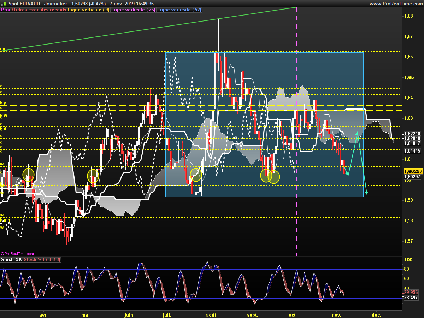Click the 1,58 price axis label
Screen dimensions: 424x318
pos(408,220)
